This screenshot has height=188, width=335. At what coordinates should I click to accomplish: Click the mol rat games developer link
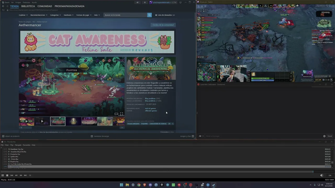(x=150, y=108)
